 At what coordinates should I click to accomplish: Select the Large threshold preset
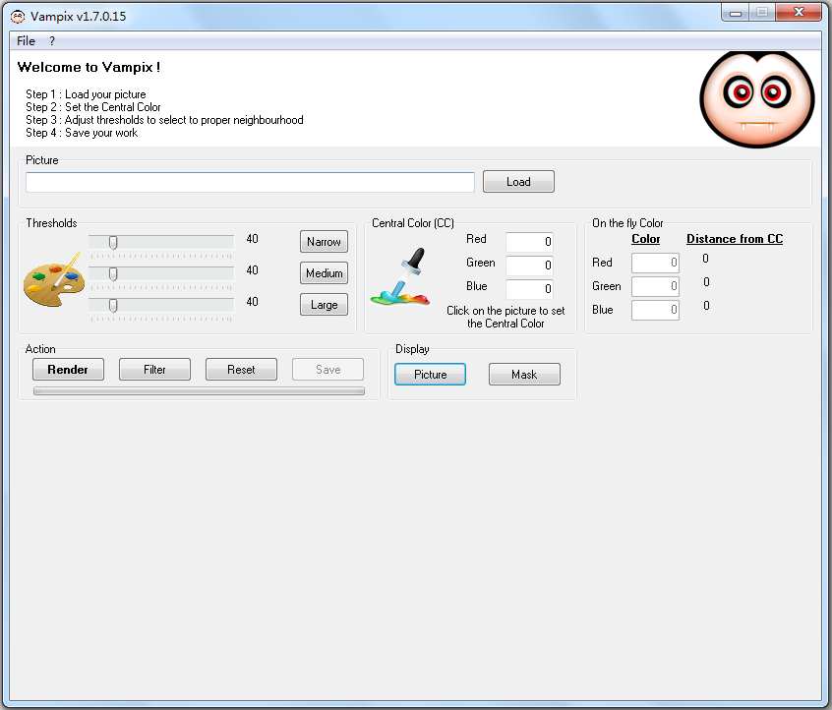tap(324, 305)
